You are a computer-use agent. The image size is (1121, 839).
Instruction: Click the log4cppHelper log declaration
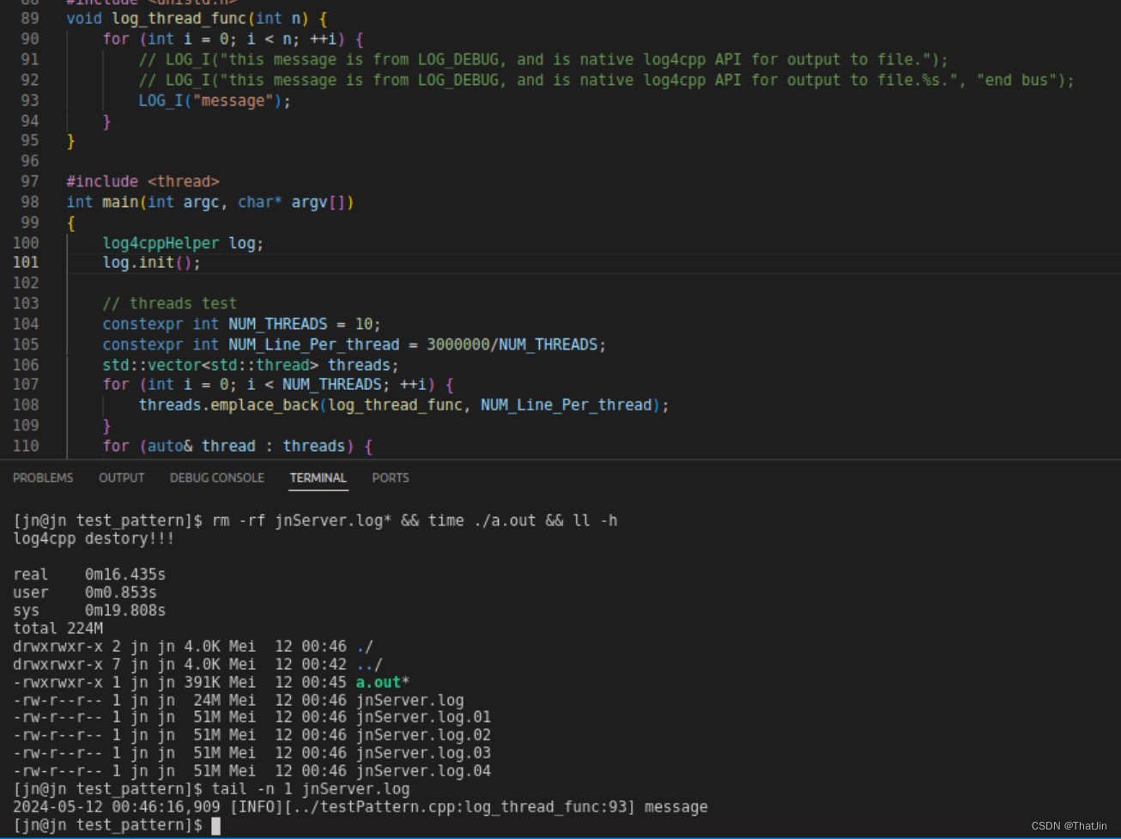(x=183, y=243)
